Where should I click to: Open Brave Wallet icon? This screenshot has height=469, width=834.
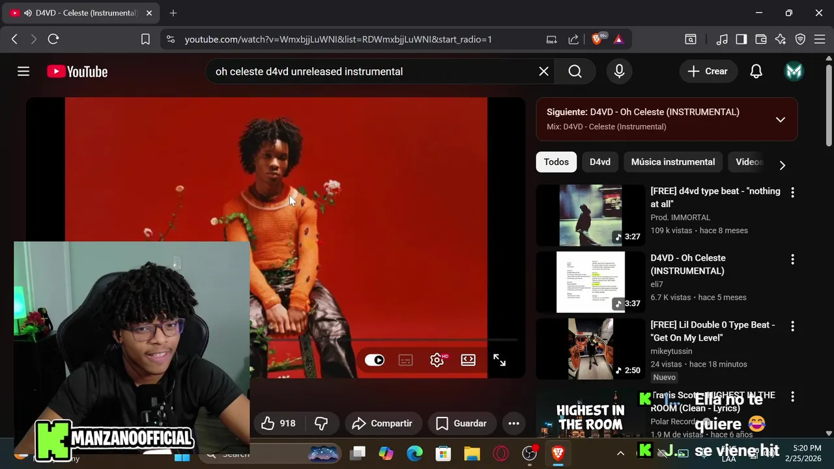pyautogui.click(x=761, y=39)
